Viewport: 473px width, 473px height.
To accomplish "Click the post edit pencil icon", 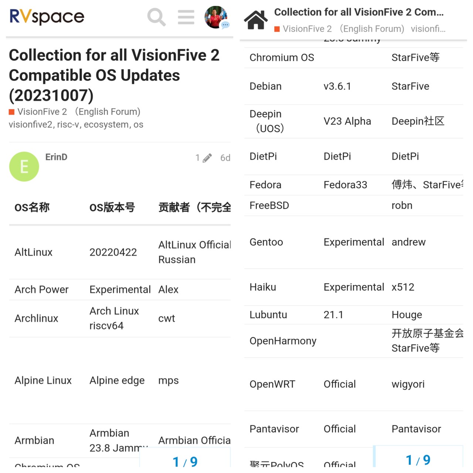I will point(207,158).
